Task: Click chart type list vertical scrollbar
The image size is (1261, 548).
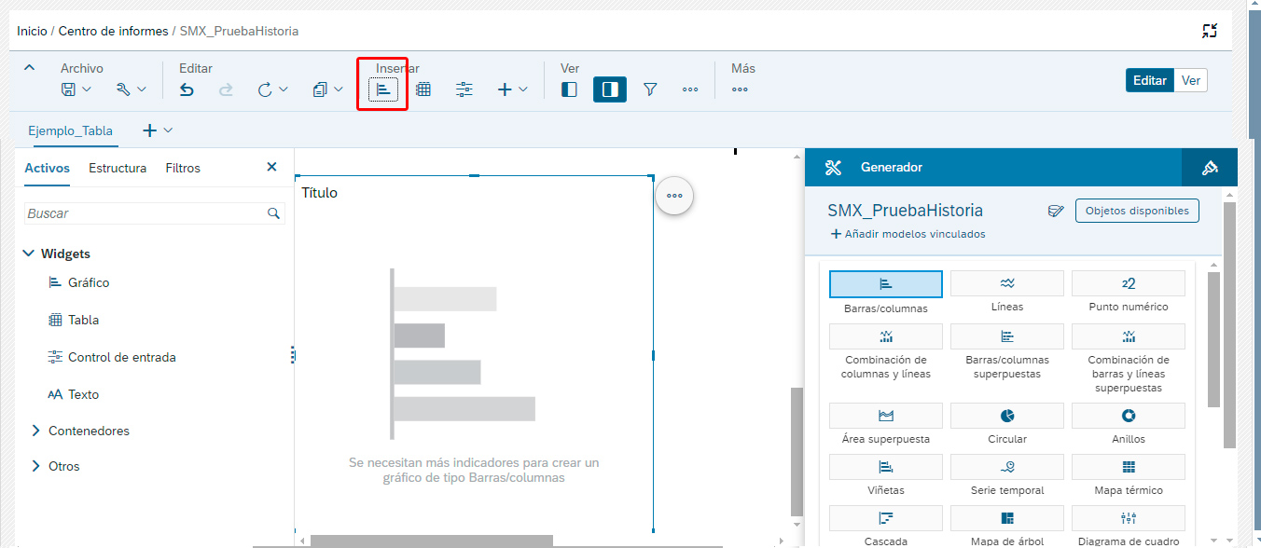Action: click(x=1213, y=340)
